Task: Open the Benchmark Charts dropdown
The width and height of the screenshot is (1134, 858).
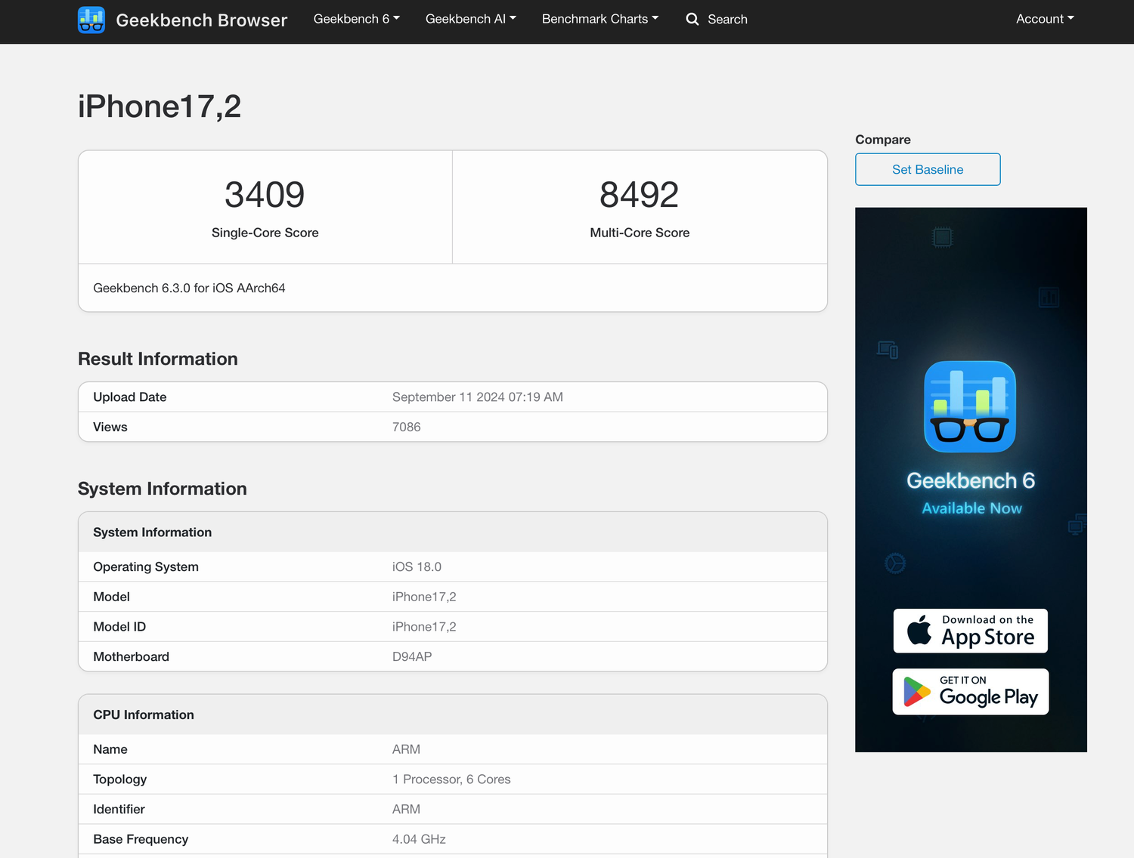Action: tap(600, 19)
